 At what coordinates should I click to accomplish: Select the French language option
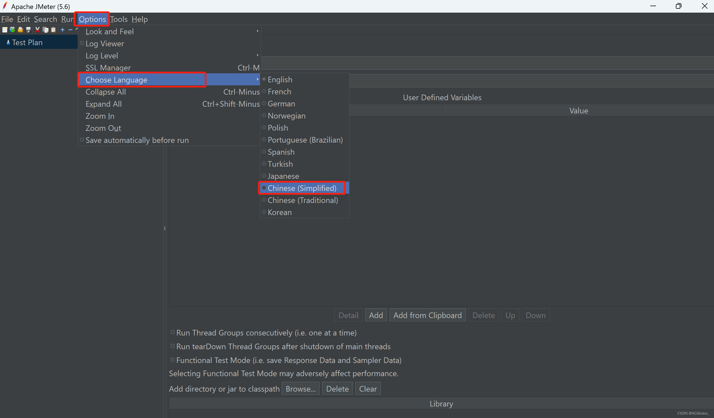coord(305,92)
